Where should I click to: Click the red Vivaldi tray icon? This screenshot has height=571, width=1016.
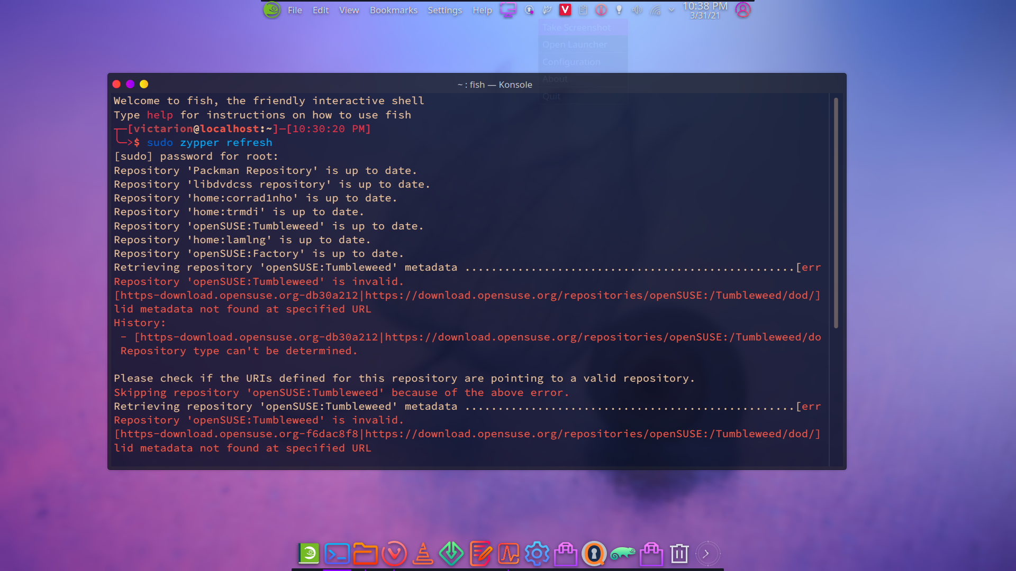(x=565, y=10)
